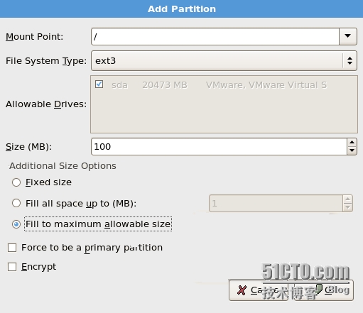Click up arrow of fill-up-to spinner
363x313 pixels.
point(347,199)
